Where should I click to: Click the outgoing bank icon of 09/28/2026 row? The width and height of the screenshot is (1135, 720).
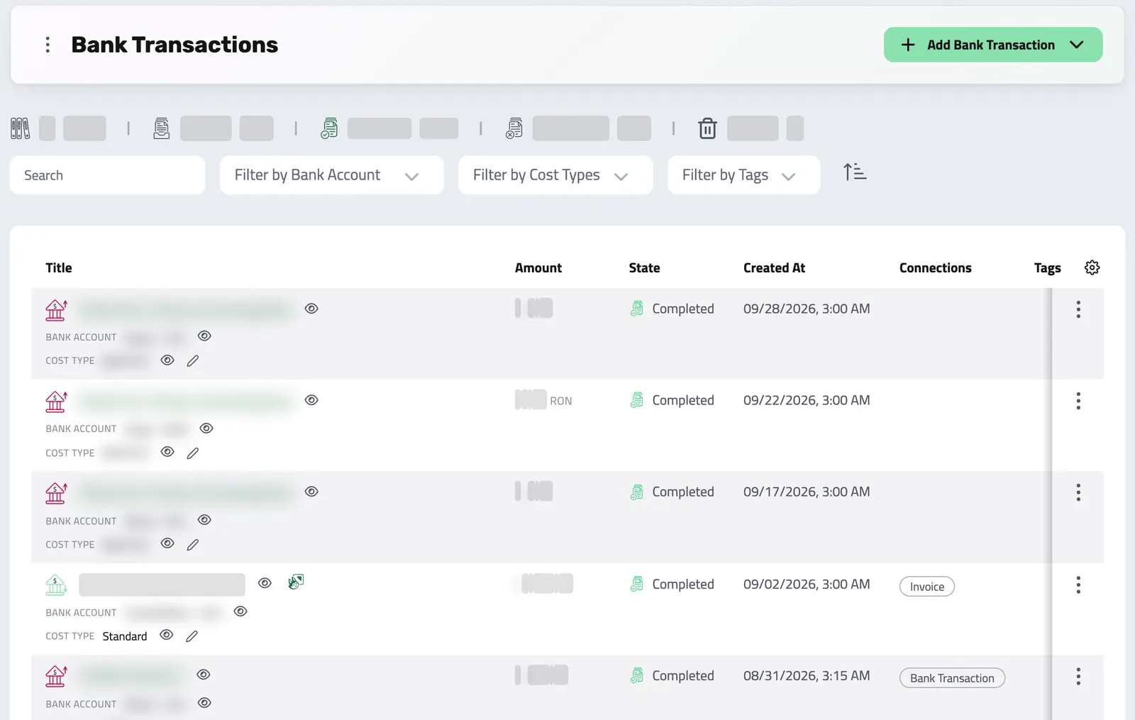(56, 310)
